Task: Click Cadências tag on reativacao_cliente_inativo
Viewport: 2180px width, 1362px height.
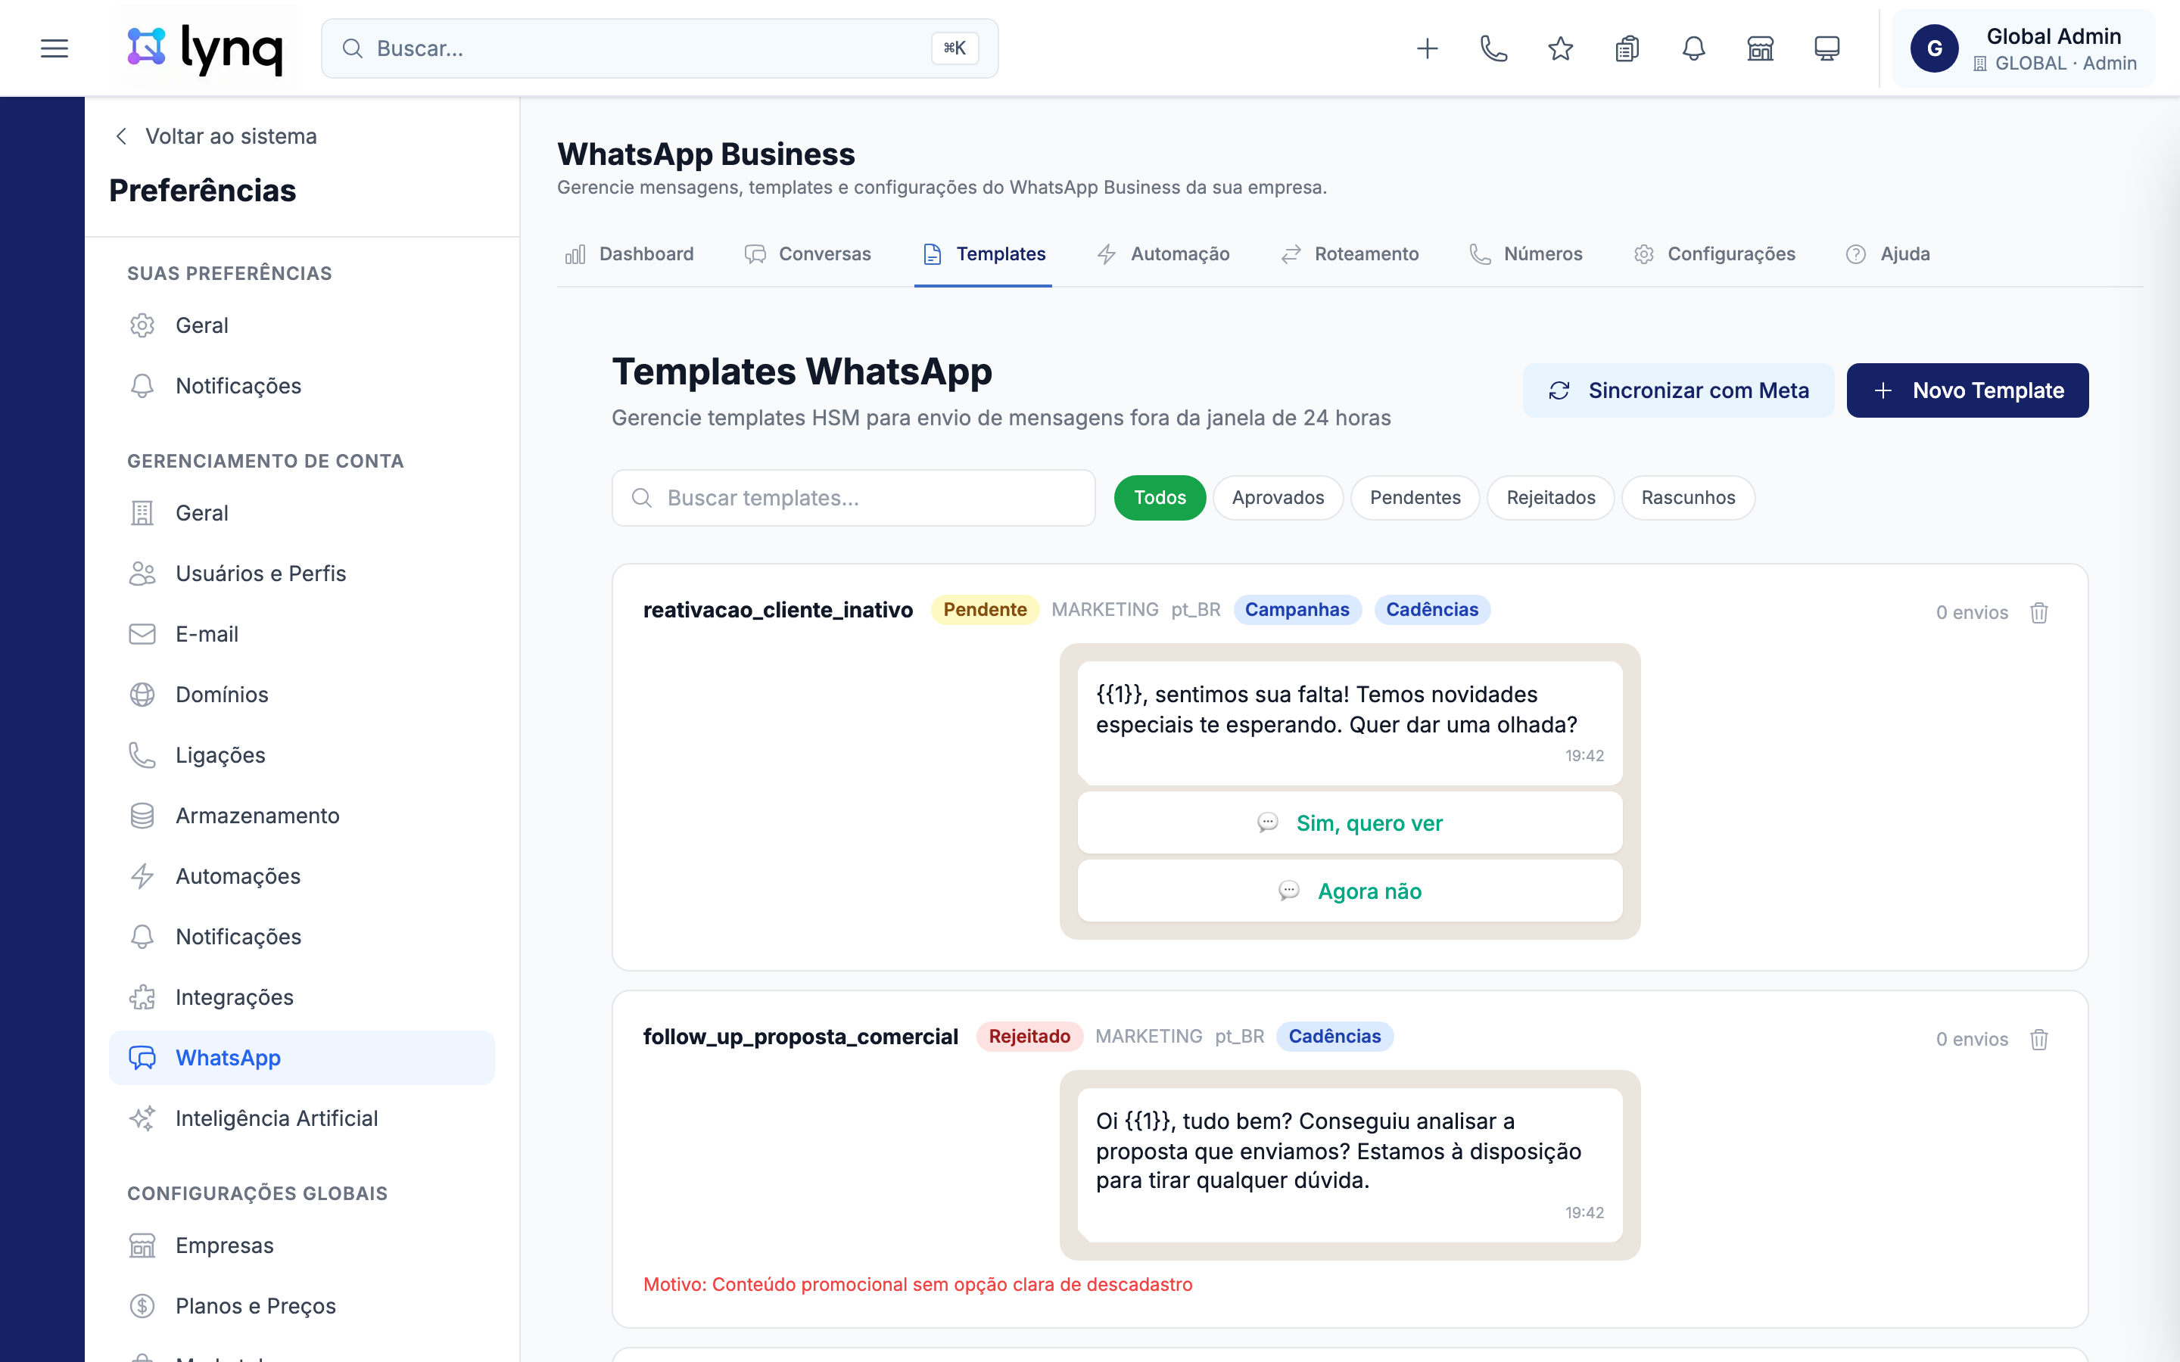Action: (x=1432, y=610)
